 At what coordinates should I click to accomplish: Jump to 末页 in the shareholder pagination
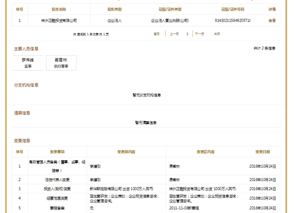217,34
